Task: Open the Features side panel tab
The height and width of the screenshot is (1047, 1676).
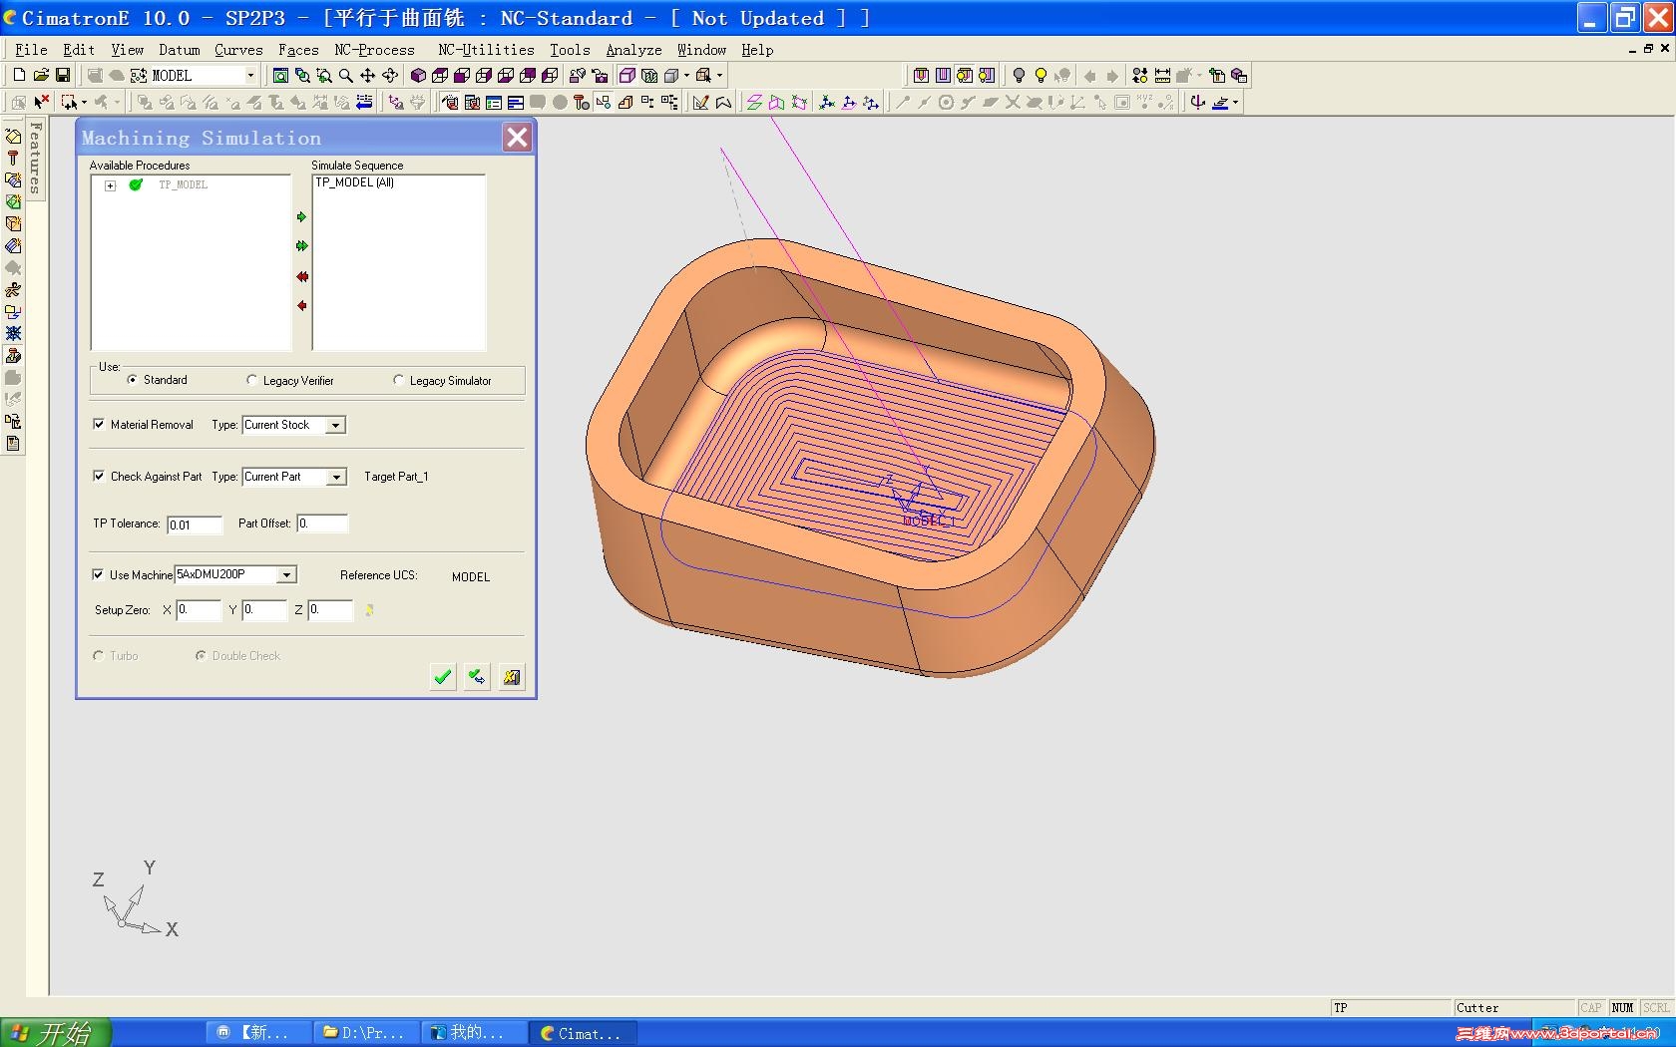Action: click(x=35, y=158)
